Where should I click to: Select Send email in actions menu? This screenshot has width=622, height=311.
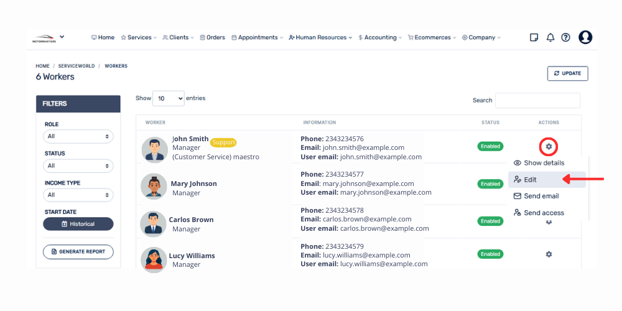pyautogui.click(x=541, y=196)
